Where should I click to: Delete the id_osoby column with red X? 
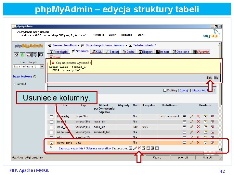198,116
